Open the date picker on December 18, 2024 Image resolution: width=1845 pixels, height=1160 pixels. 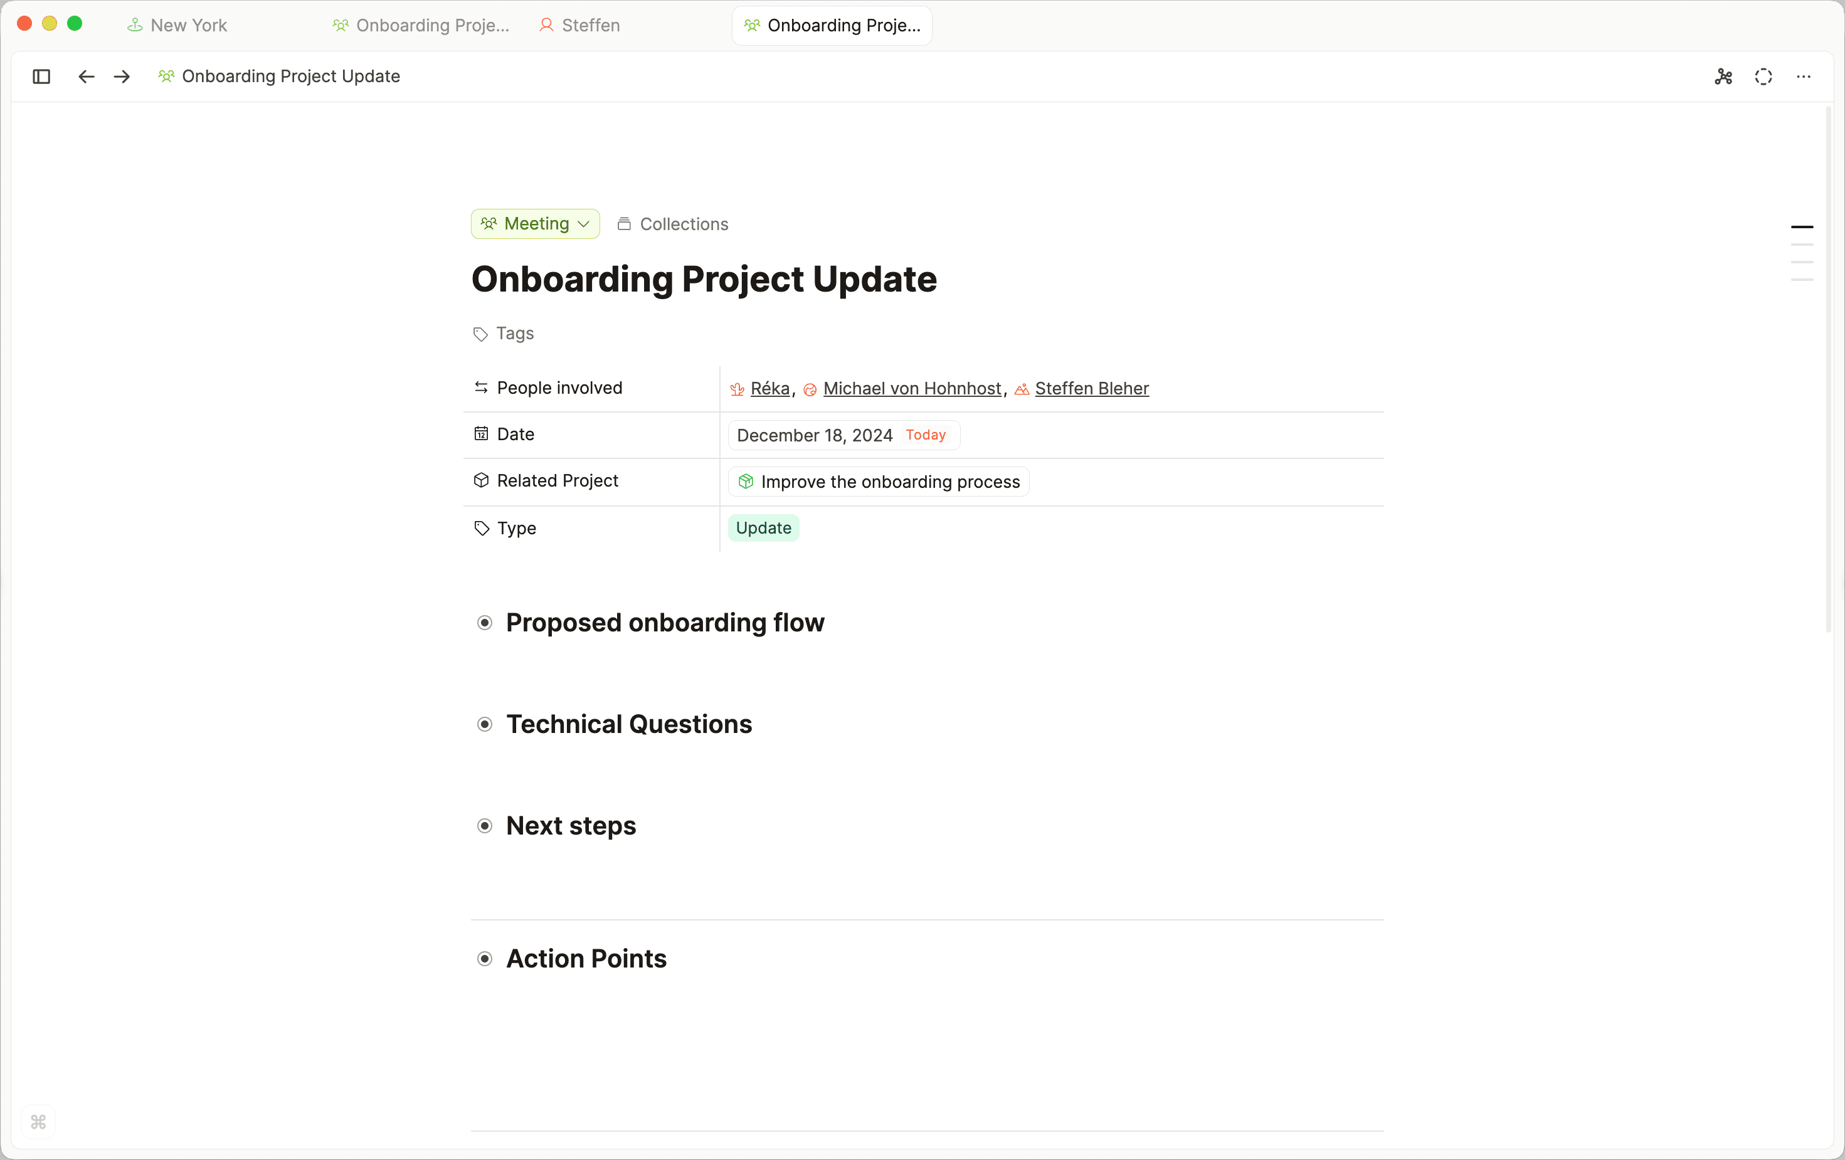pyautogui.click(x=814, y=435)
